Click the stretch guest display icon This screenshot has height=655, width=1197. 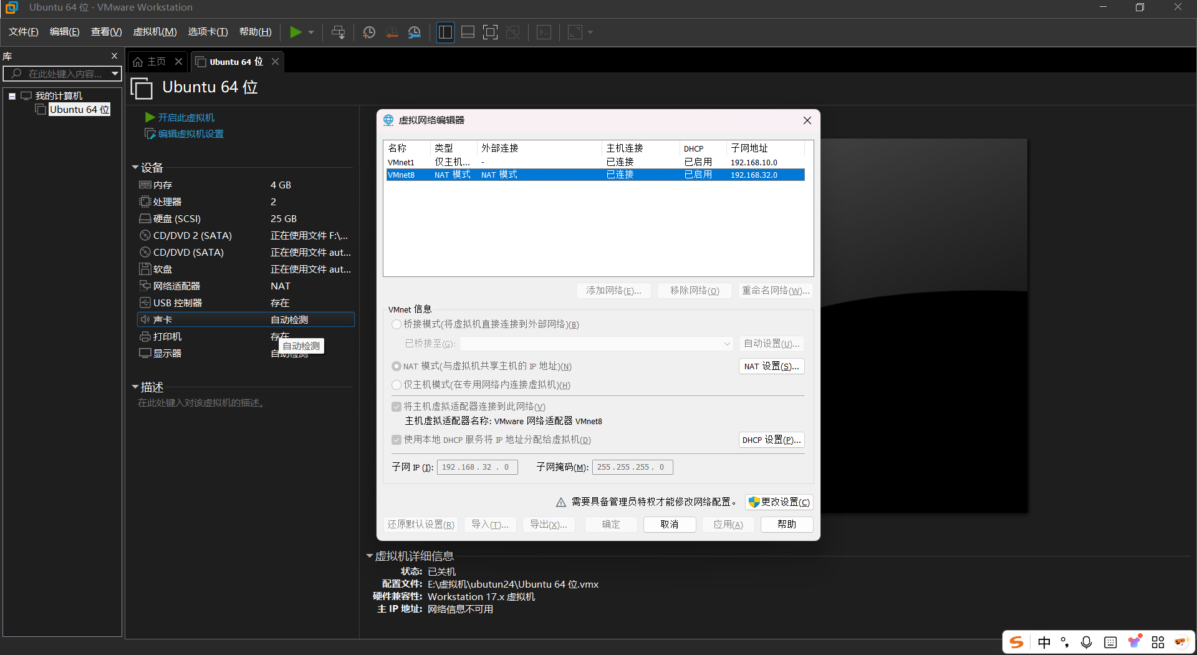coord(575,32)
